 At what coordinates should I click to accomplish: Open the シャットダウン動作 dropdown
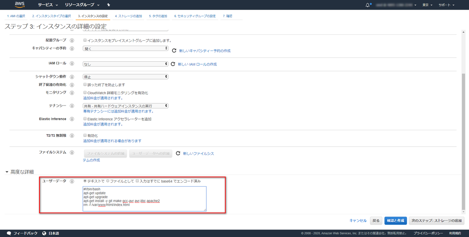[125, 77]
